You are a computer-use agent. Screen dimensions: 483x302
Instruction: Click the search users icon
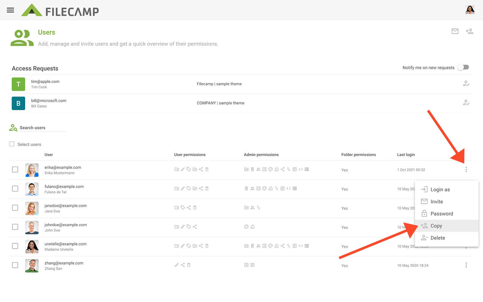pyautogui.click(x=13, y=128)
